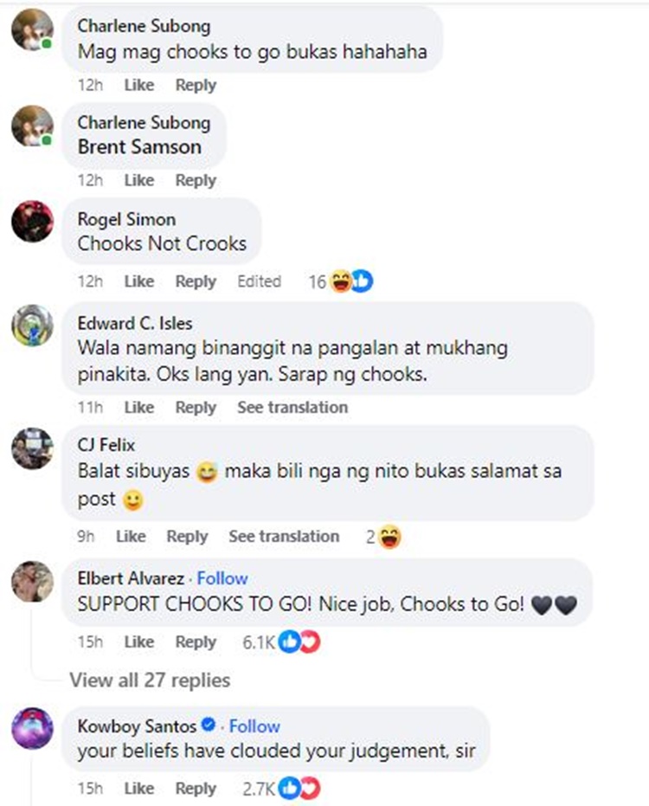Follow Elbert Alvarez
This screenshot has width=649, height=806.
[222, 578]
